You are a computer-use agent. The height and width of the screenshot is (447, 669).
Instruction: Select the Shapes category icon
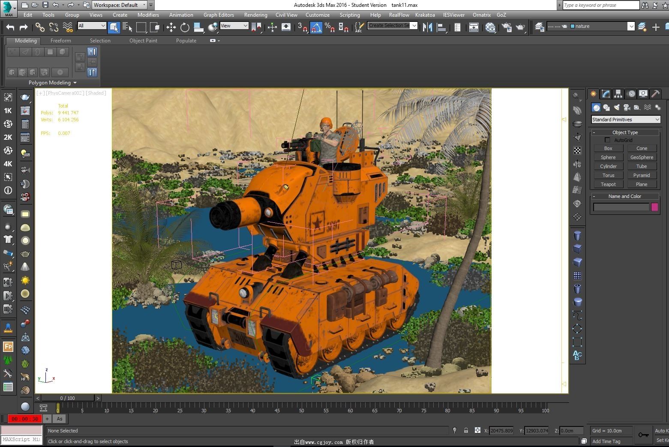click(606, 107)
